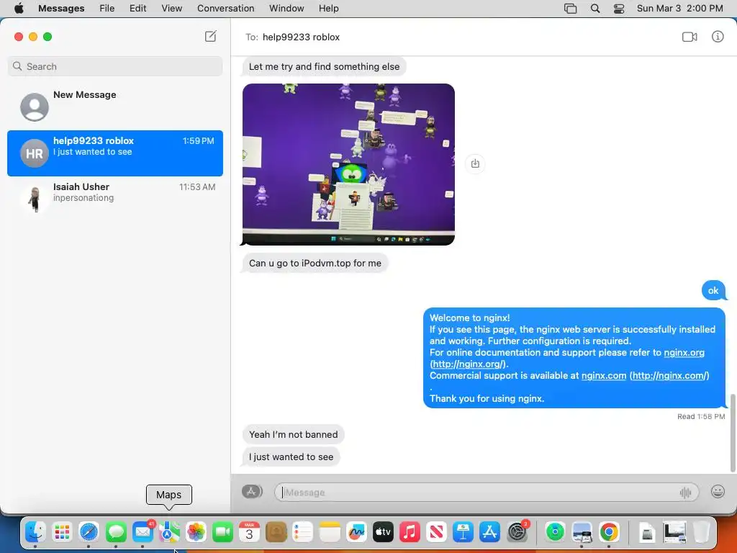Image resolution: width=737 pixels, height=553 pixels.
Task: Select the New Message conversation
Action: [115, 107]
